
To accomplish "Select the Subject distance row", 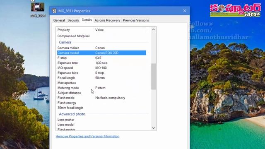I will tap(101, 93).
